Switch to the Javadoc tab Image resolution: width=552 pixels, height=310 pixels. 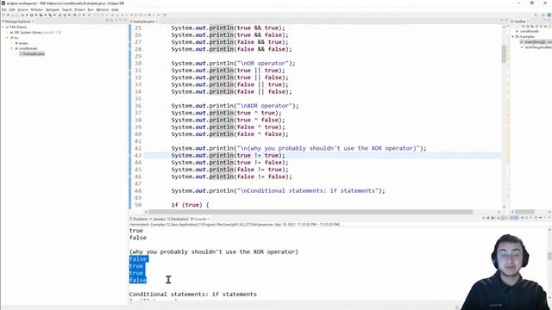(158, 219)
